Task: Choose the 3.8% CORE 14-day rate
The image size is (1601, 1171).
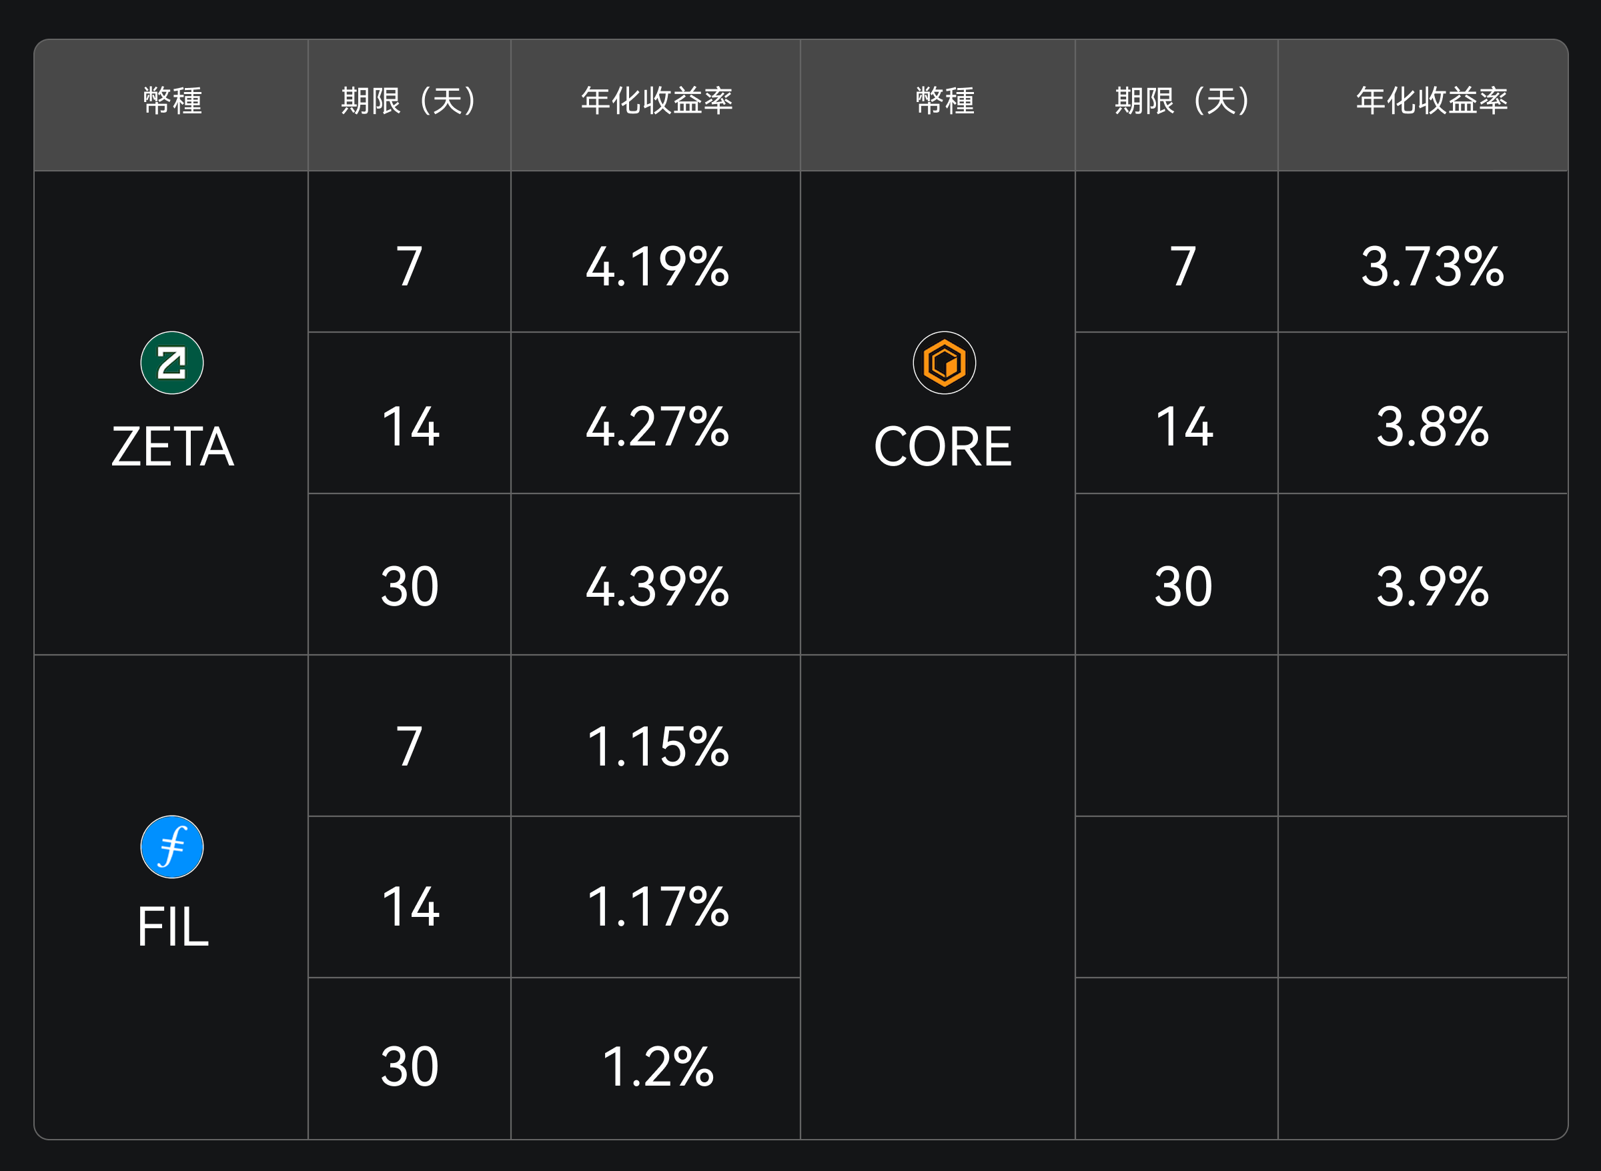Action: click(x=1432, y=427)
